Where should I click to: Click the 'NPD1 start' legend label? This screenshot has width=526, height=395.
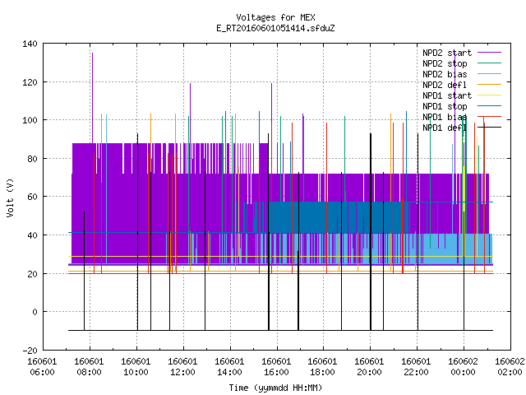coord(447,95)
